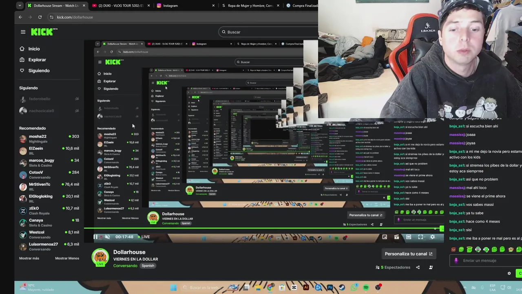Unmute the stream volume

click(107, 237)
